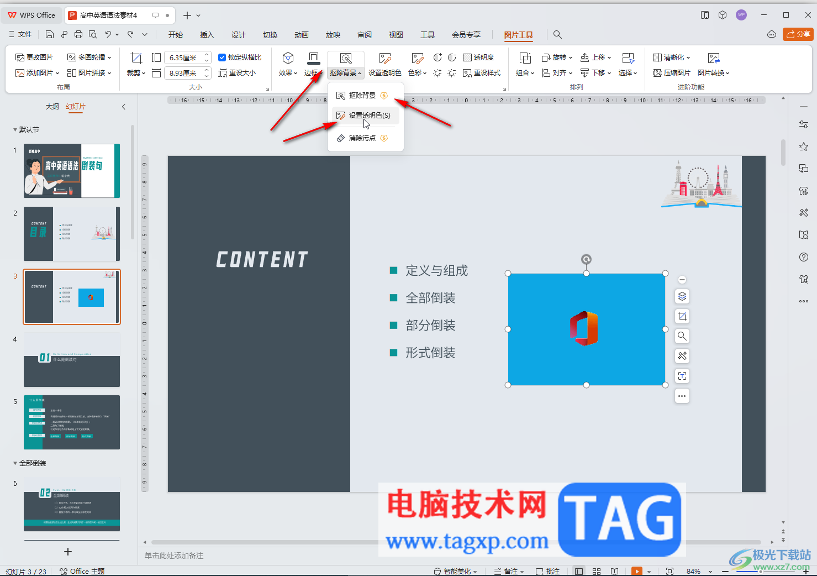This screenshot has width=817, height=576.
Task: Select slide 4 thumbnail
Action: coord(72,360)
